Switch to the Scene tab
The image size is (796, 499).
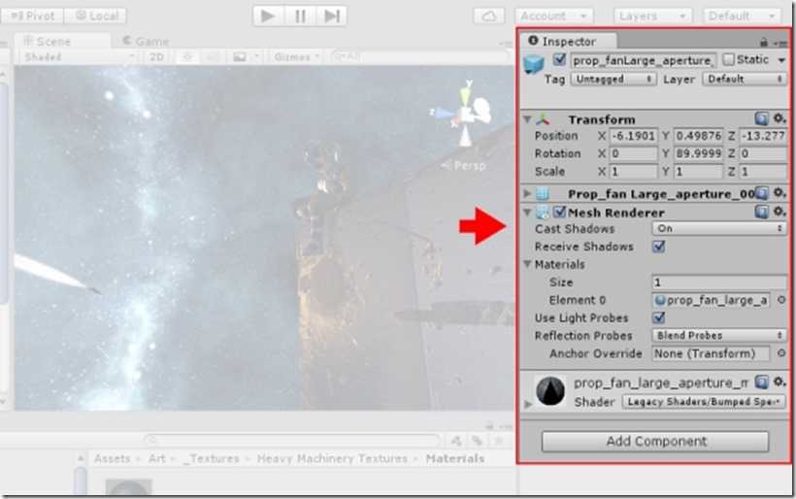[x=62, y=41]
